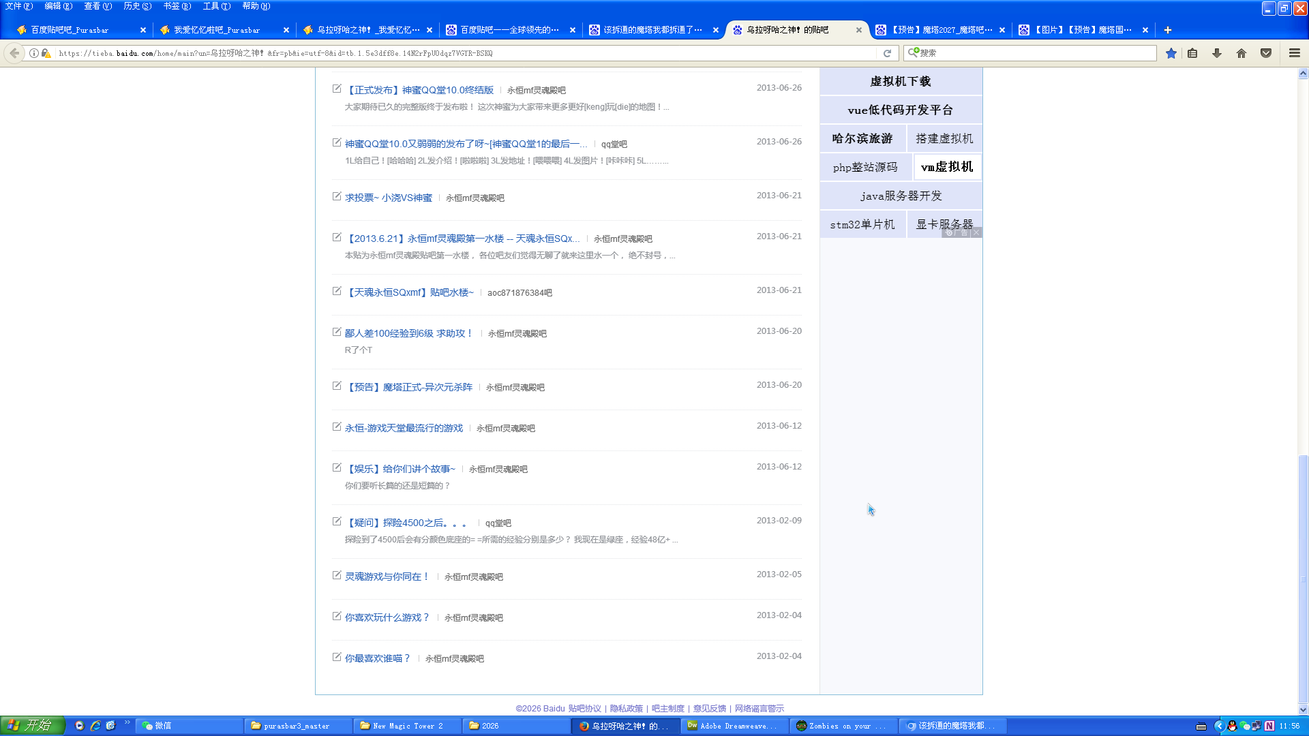Open the 书签 menu

pyautogui.click(x=177, y=6)
